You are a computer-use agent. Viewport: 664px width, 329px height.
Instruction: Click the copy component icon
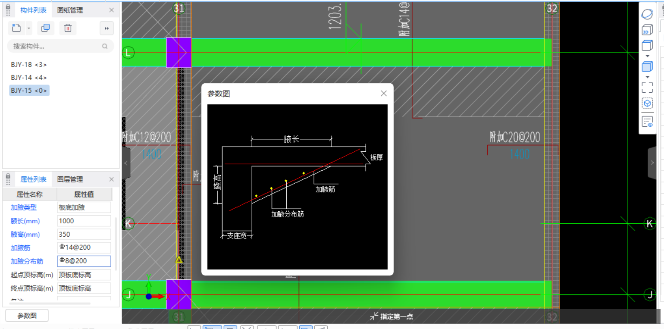pyautogui.click(x=45, y=28)
